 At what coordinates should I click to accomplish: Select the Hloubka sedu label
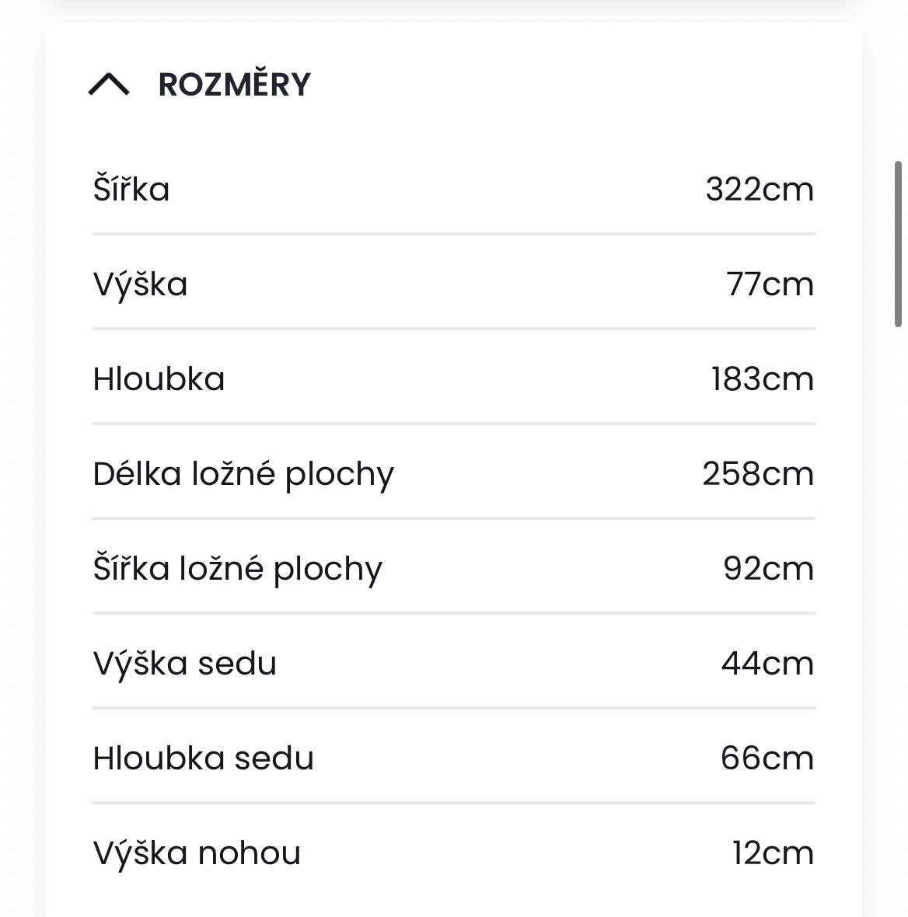(204, 758)
